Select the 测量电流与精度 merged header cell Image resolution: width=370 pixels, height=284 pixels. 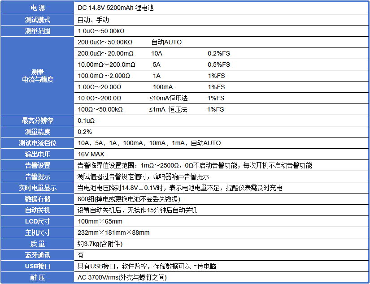click(38, 76)
